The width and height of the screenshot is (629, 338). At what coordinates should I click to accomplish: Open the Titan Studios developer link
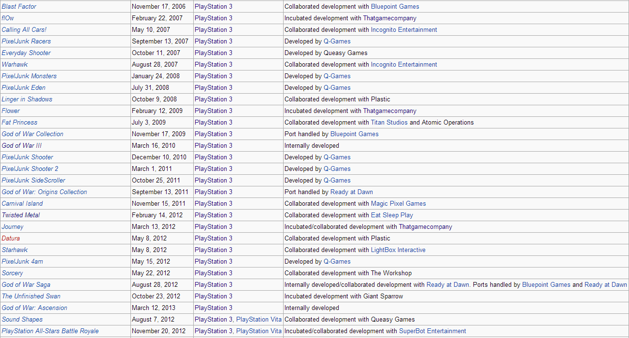tap(389, 122)
